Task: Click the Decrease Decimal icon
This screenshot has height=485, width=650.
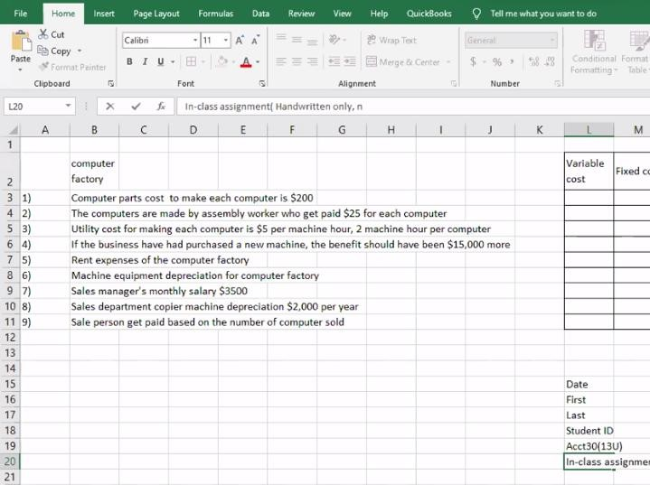Action: coord(550,61)
